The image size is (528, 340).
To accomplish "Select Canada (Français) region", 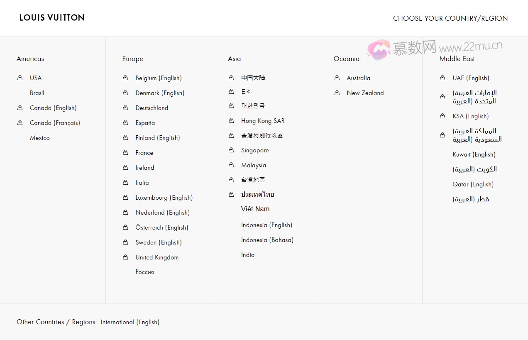I will (x=55, y=123).
